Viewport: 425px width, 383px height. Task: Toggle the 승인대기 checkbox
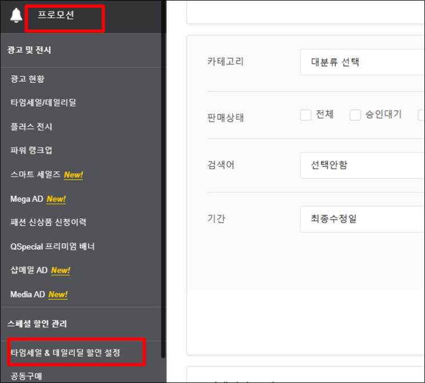(355, 114)
